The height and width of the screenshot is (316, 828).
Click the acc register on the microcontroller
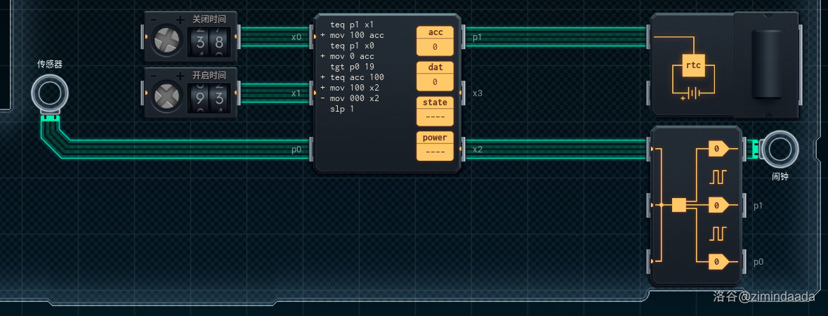click(x=435, y=40)
